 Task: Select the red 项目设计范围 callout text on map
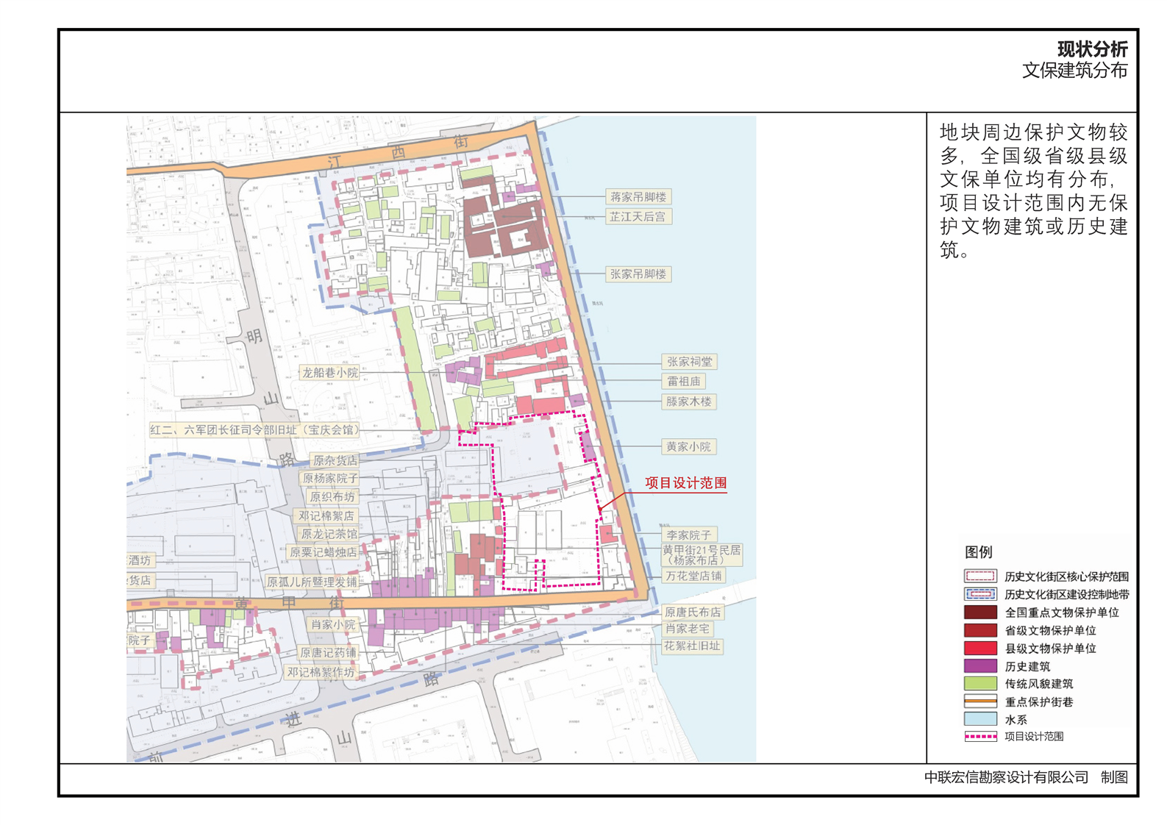coord(685,483)
